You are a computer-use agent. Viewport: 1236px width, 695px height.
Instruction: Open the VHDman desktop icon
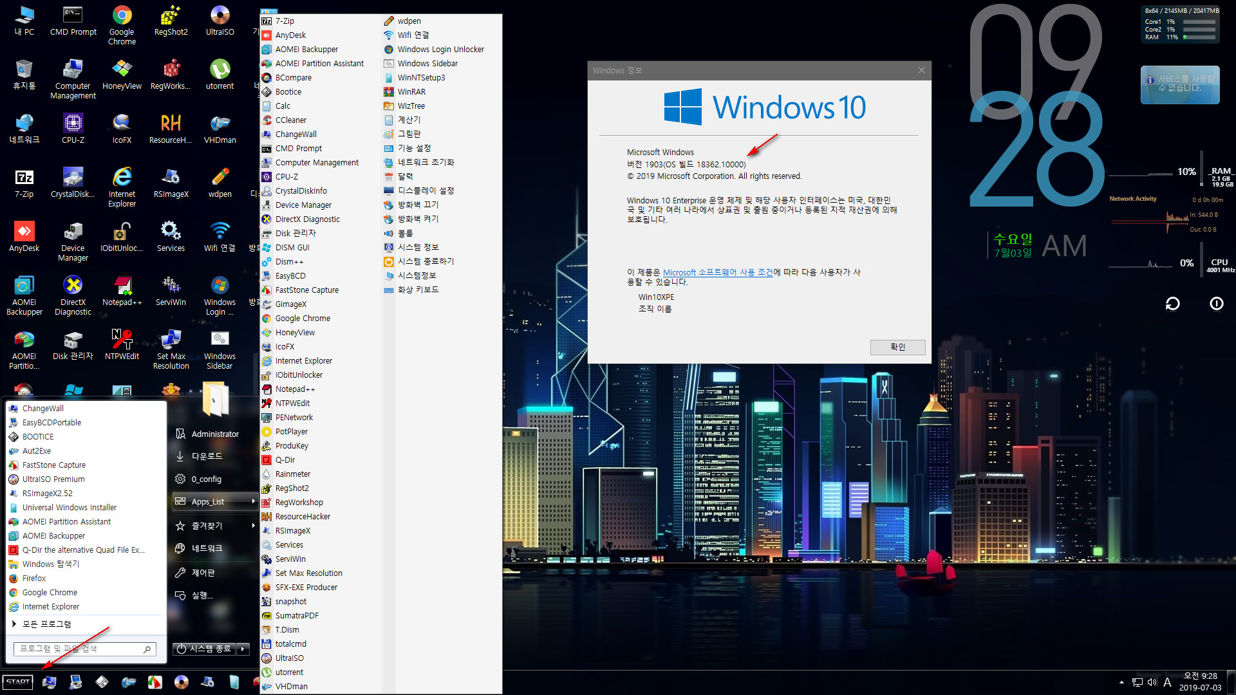(220, 129)
